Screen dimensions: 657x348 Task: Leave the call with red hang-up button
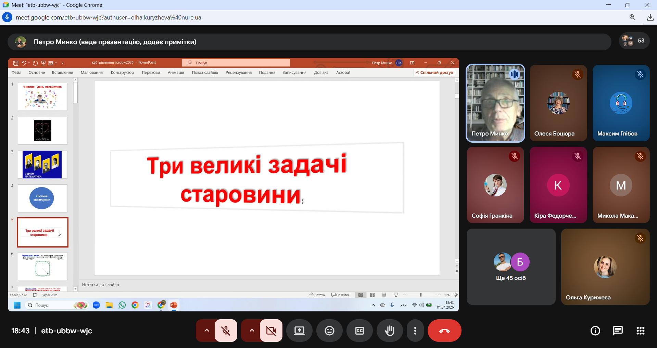[x=444, y=331]
